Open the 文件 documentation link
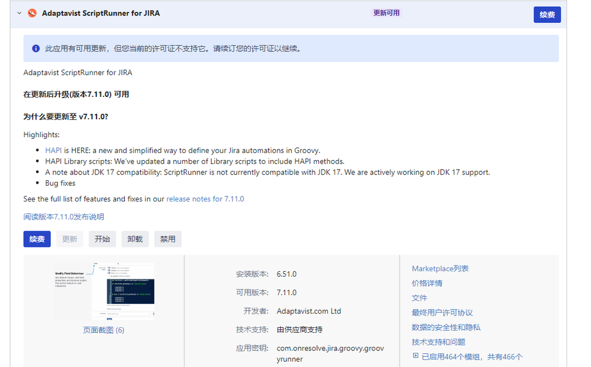591x367 pixels. pyautogui.click(x=419, y=298)
